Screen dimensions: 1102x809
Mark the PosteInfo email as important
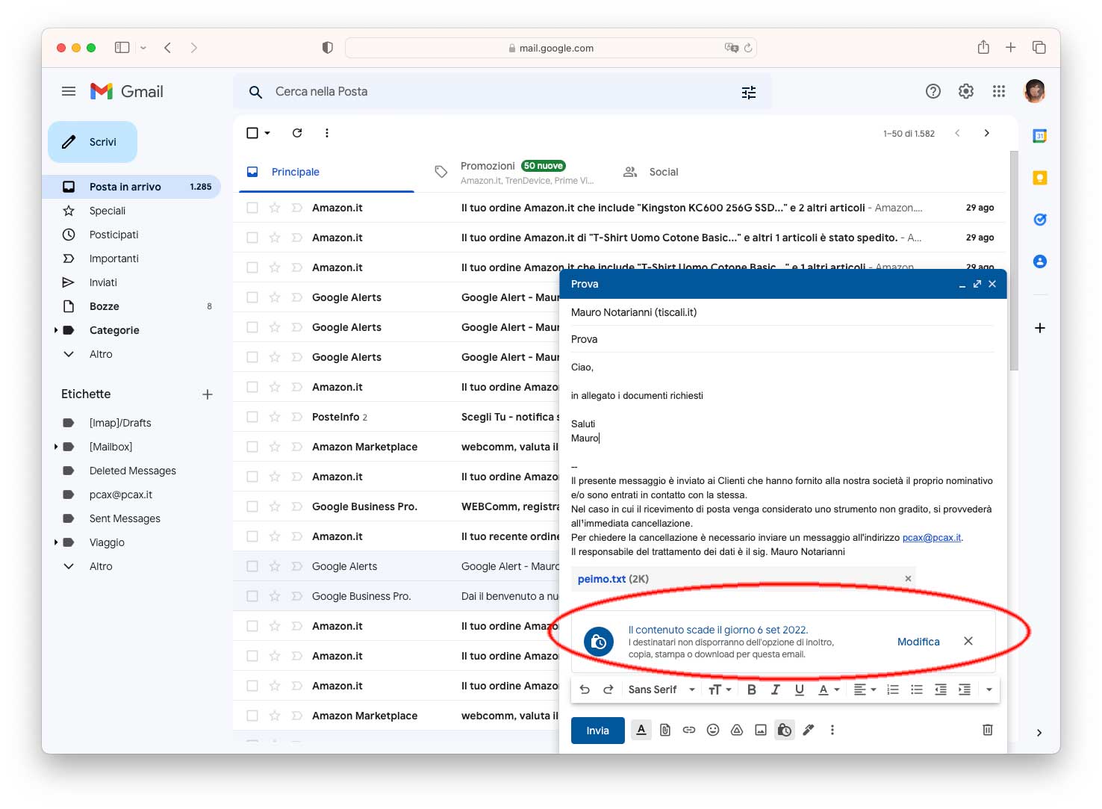point(297,417)
